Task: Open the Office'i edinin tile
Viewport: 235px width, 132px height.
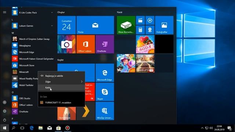Action: click(x=86, y=44)
